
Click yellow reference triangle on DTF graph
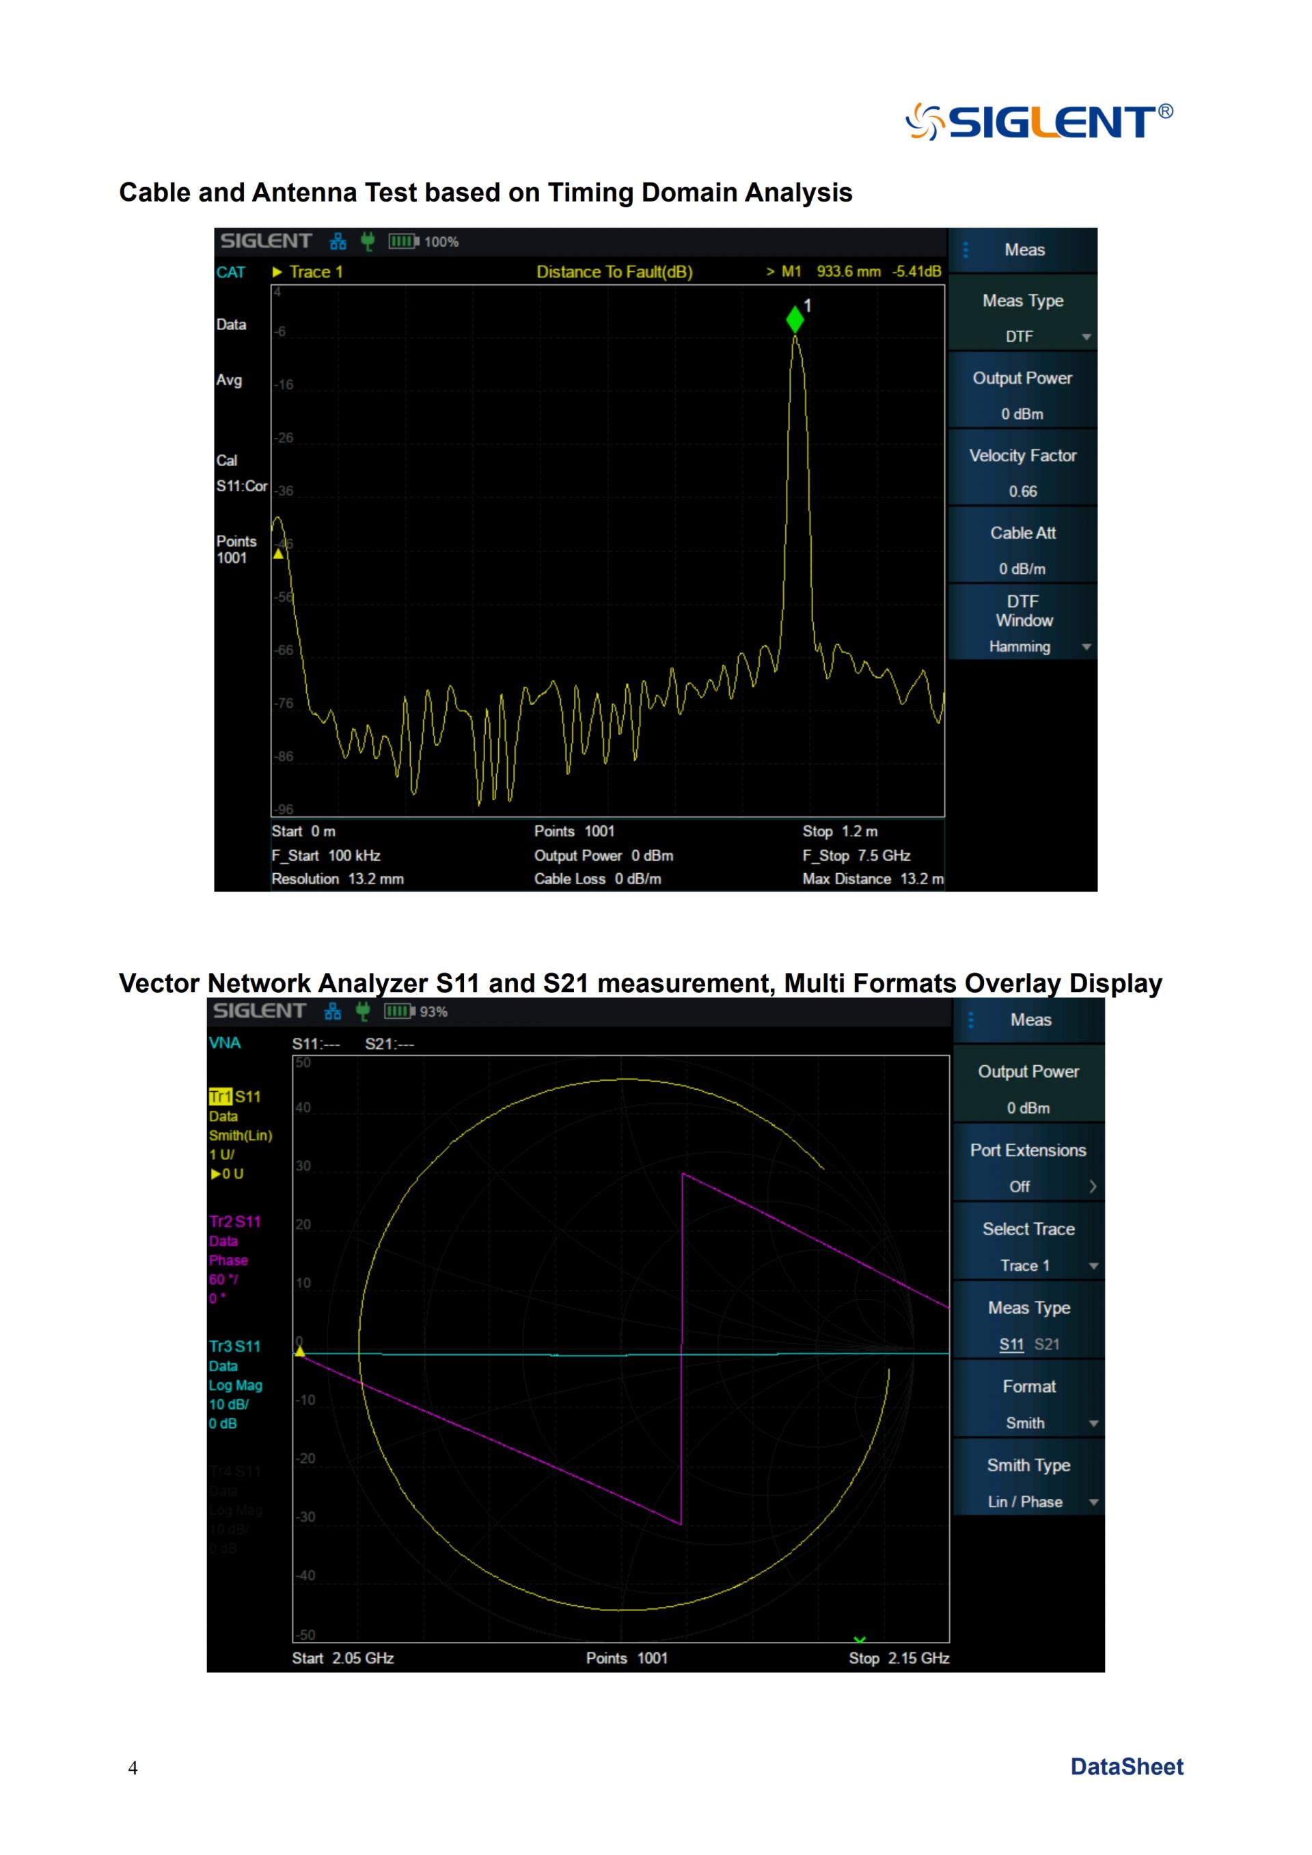click(278, 554)
